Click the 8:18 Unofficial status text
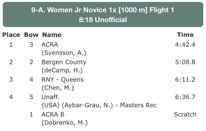The width and height of the screenshot is (206, 131). [103, 20]
